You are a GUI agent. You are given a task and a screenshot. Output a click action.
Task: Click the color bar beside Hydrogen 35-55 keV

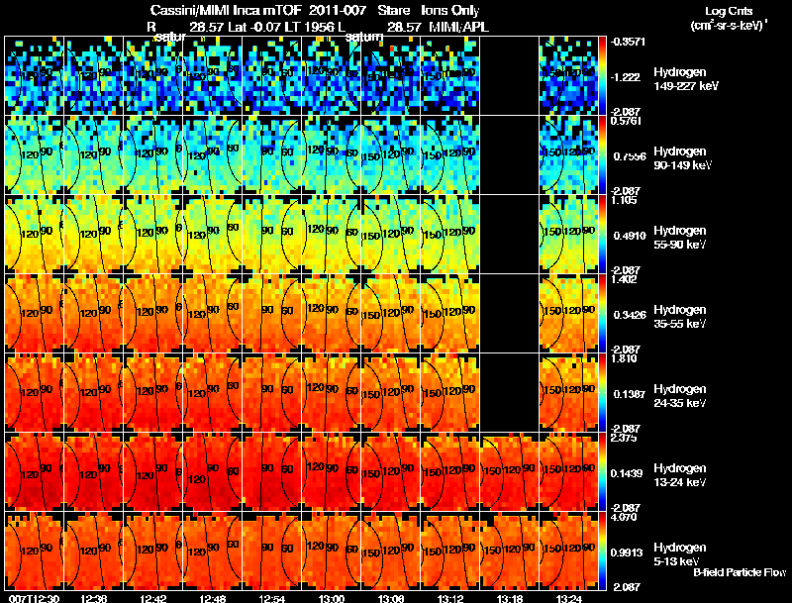coord(602,314)
